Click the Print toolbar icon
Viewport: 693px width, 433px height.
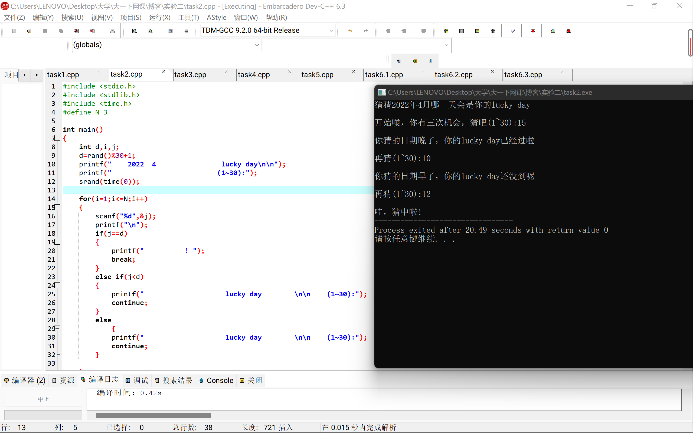point(112,31)
